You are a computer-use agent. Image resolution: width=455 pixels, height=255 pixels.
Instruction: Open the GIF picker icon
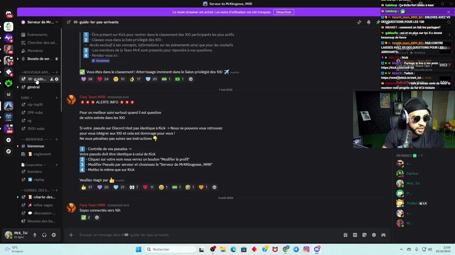click(x=355, y=235)
